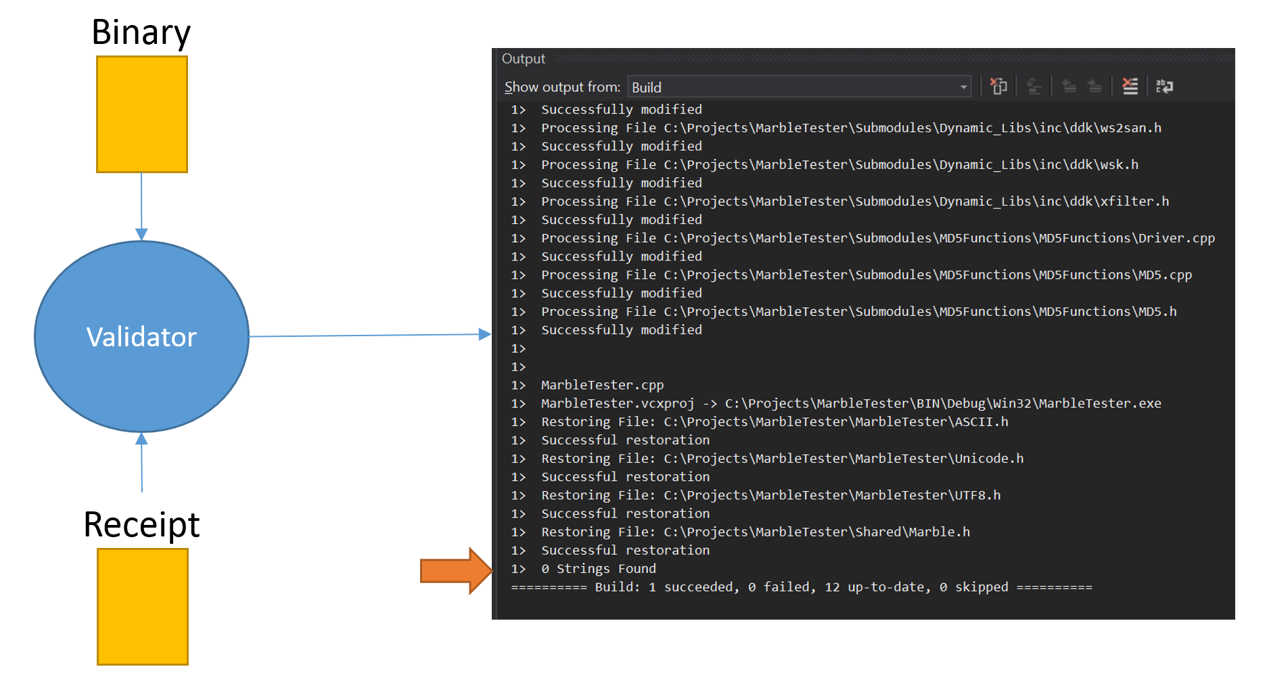Click the Restoring File Unicode.h line
The image size is (1267, 690).
click(x=783, y=458)
